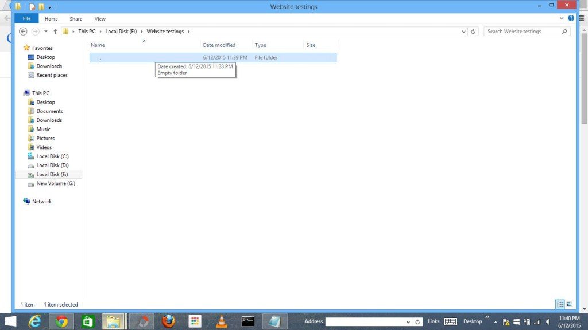
Task: Select Local Disk (C:) in sidebar
Action: pos(52,156)
